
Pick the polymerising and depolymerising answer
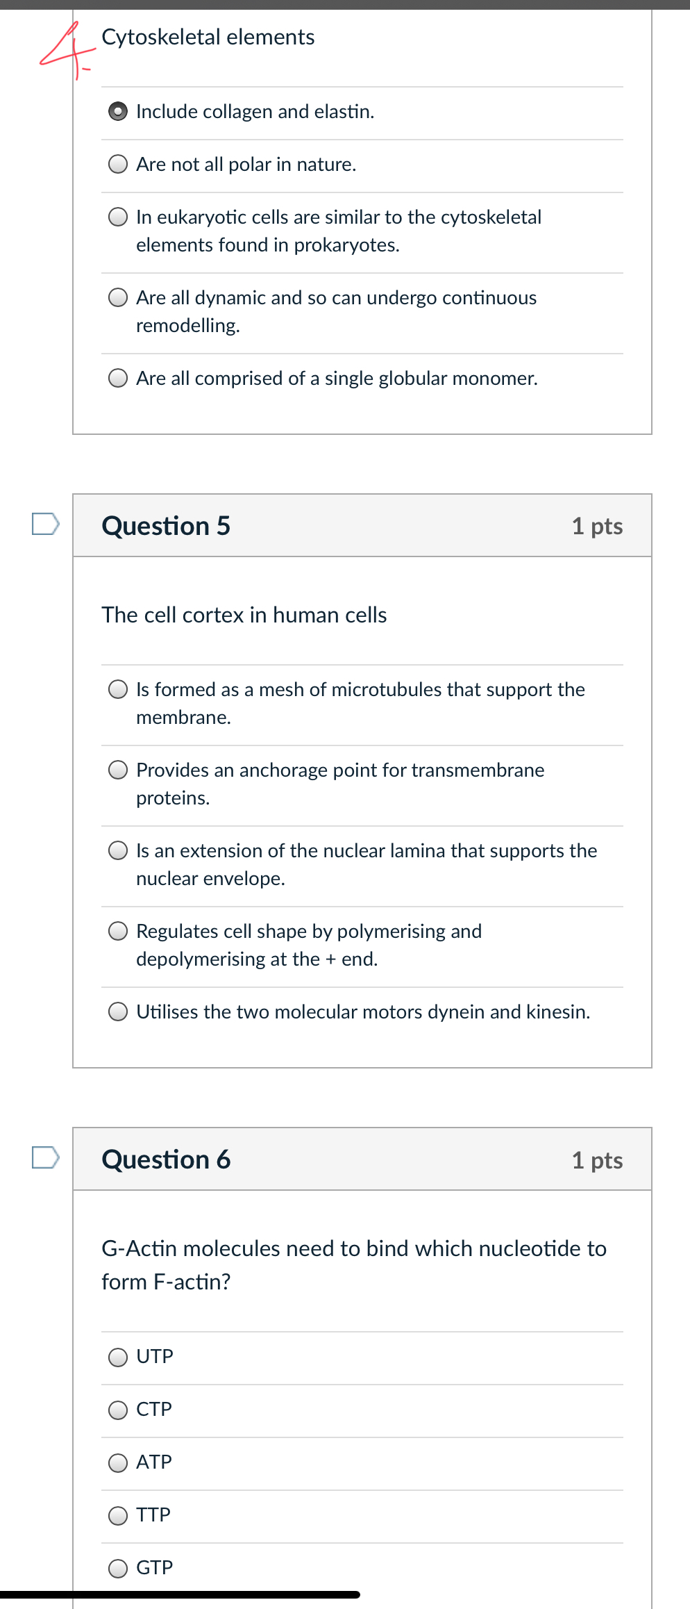(118, 931)
